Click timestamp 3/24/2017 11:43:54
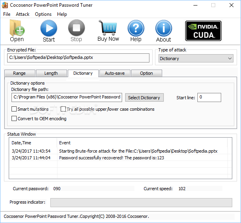The width and height of the screenshot is (241, 223). [x=31, y=151]
